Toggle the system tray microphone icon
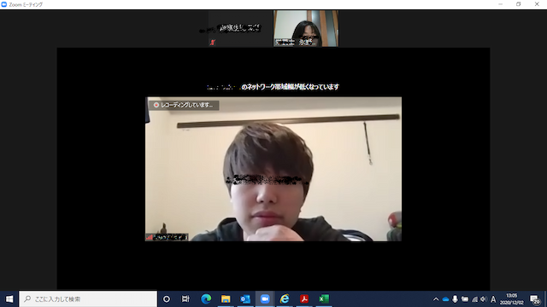Screen dimensions: 547x307 [x=455, y=299]
